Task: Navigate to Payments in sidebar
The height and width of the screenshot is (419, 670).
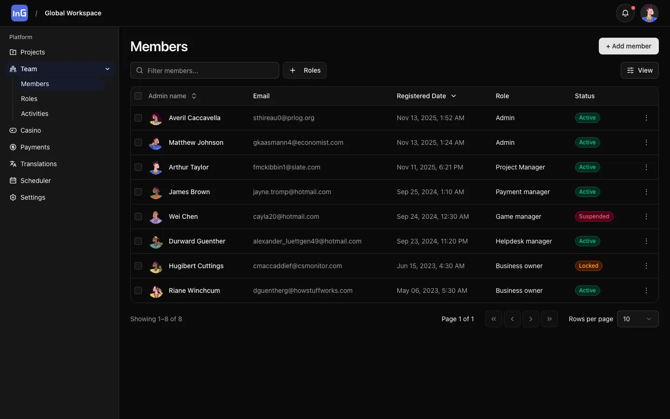Action: click(x=35, y=147)
